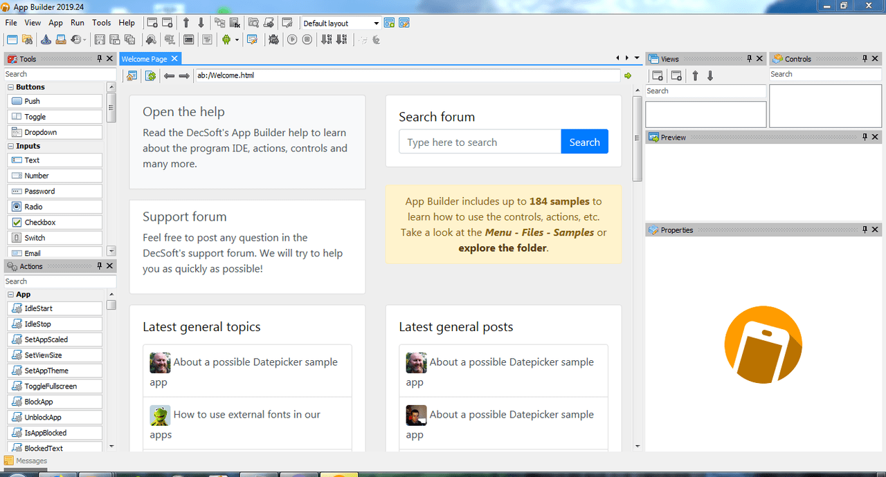
Task: Click the tab scroll right arrow
Action: [627, 58]
